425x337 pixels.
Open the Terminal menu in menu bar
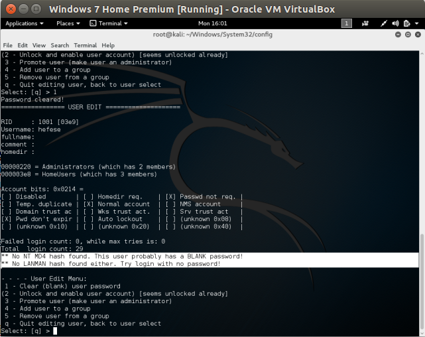[86, 45]
